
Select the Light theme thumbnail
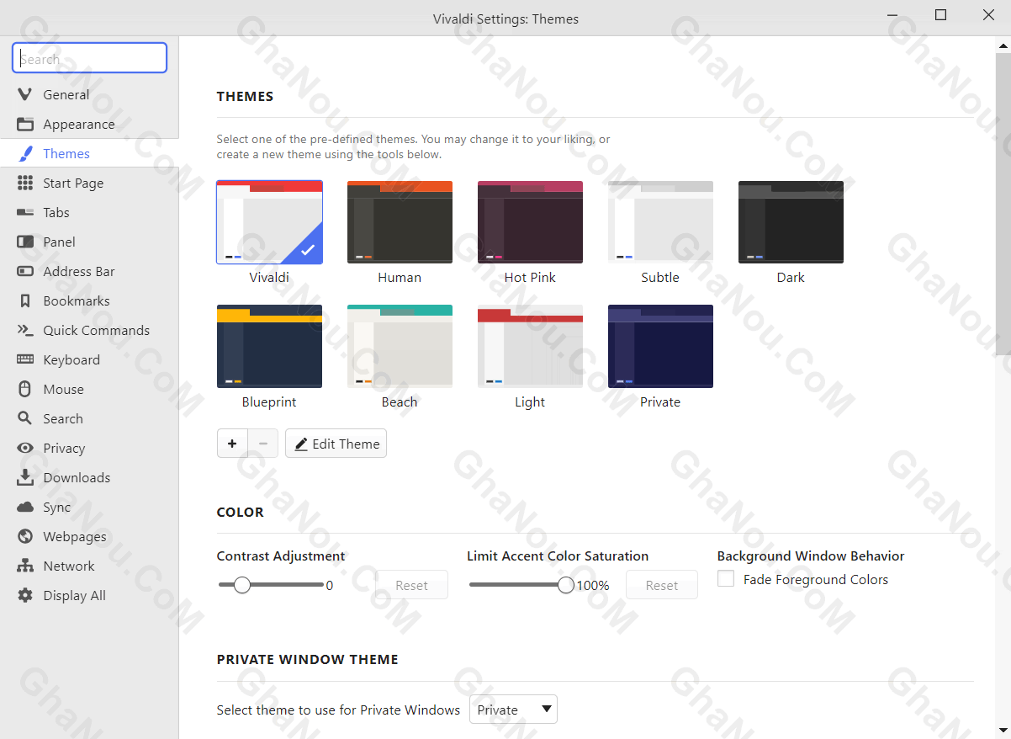pyautogui.click(x=530, y=346)
